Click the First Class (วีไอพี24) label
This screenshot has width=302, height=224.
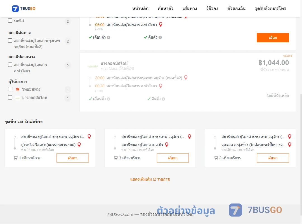117,69
